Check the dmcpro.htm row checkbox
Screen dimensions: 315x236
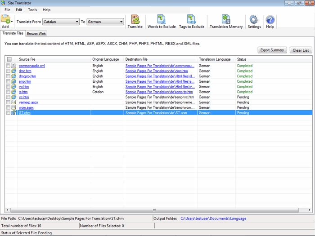(8, 76)
